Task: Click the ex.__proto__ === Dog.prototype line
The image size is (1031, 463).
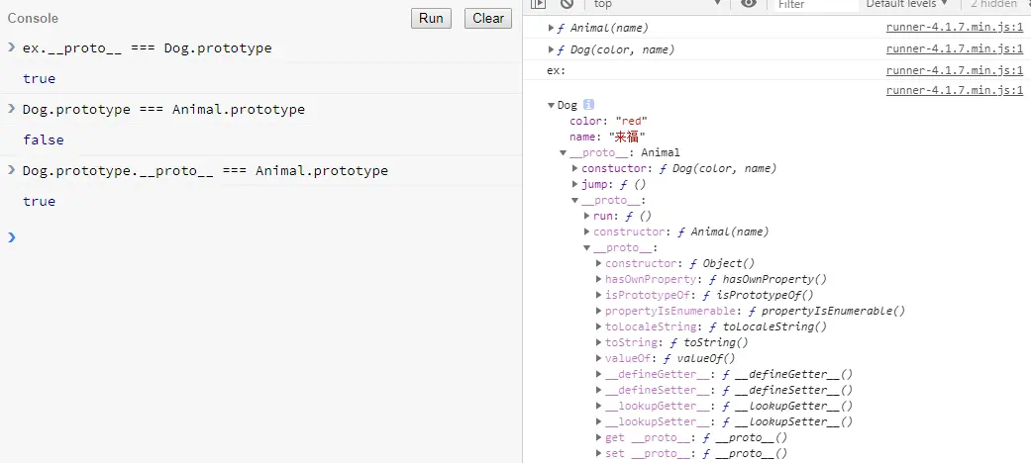Action: (x=147, y=47)
